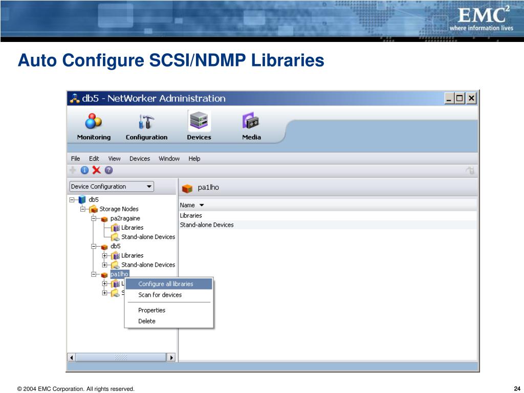Screen dimensions: 524x393
Task: Click the blue info toolbar icon
Action: point(84,170)
